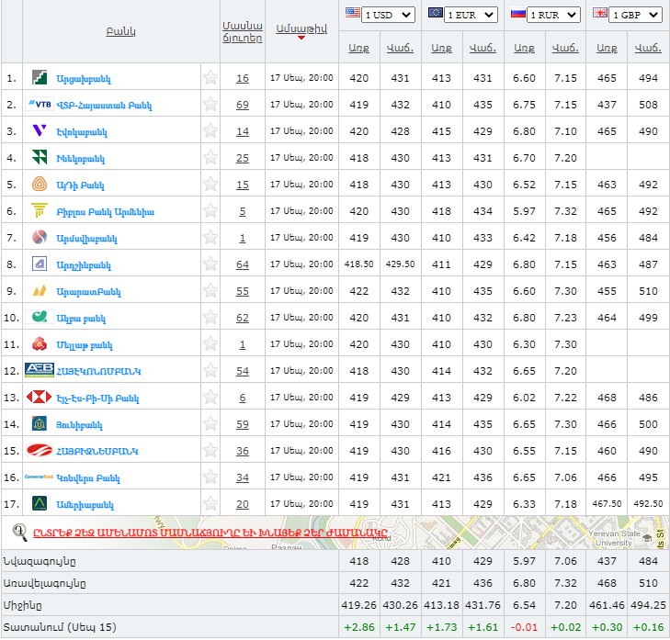Toggle the favorite star in row 5
The height and width of the screenshot is (640, 670).
pos(210,184)
